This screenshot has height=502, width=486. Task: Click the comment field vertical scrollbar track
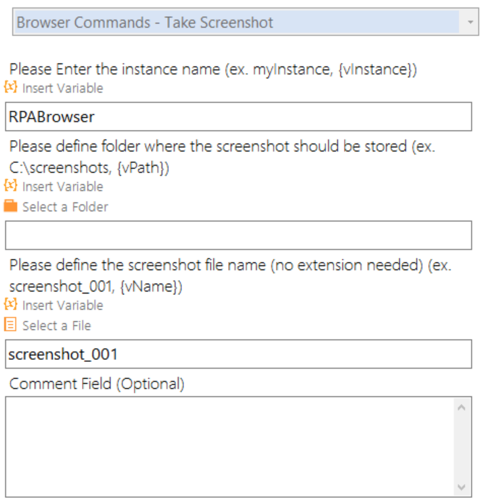(x=462, y=447)
